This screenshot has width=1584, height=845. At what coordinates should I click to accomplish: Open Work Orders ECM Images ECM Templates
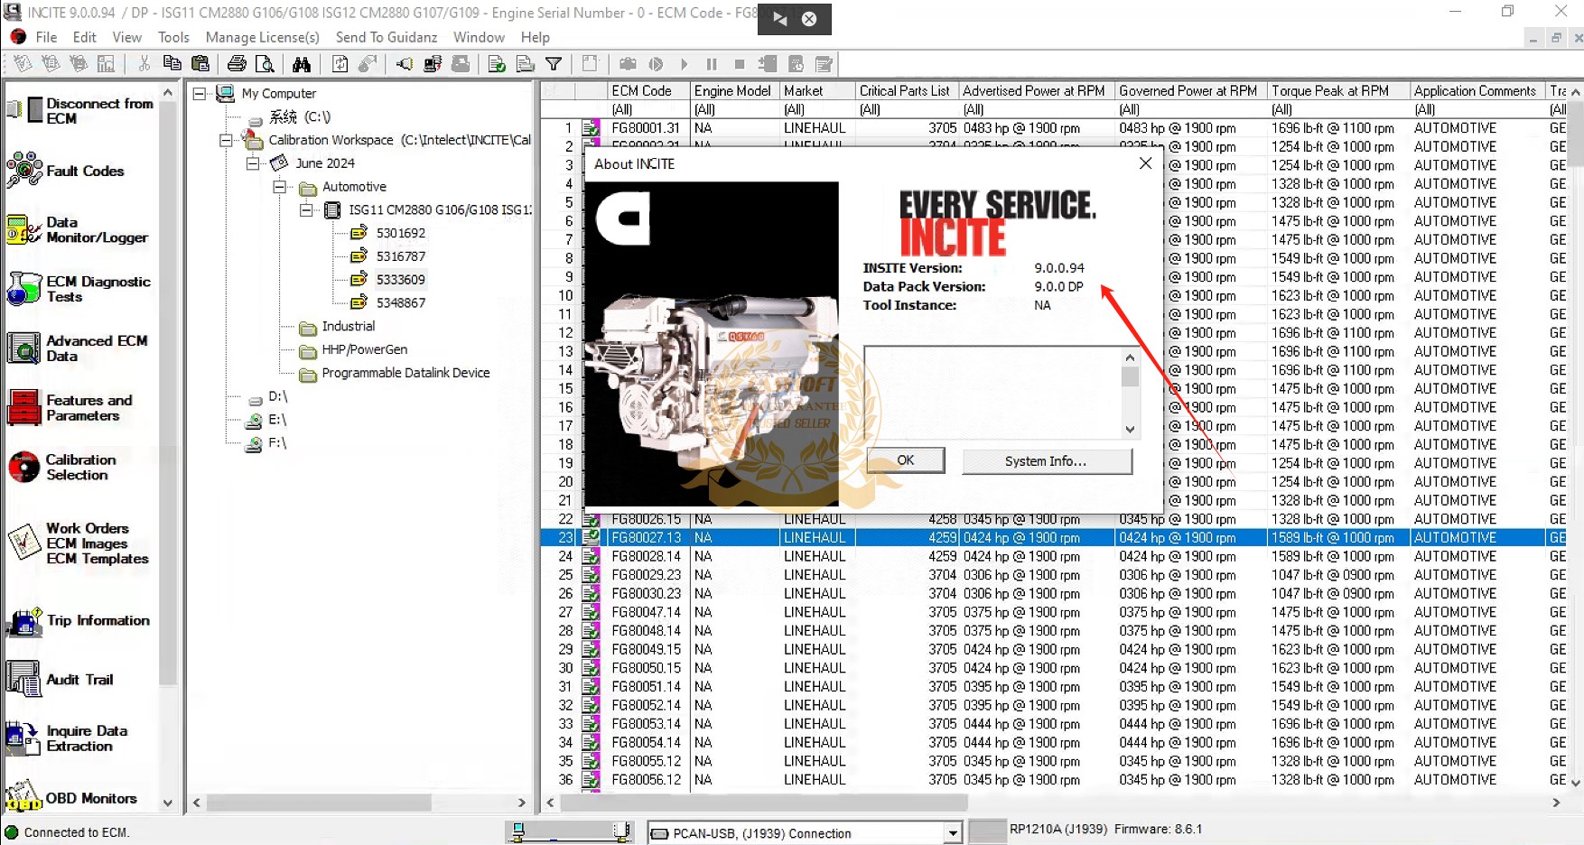coord(78,543)
